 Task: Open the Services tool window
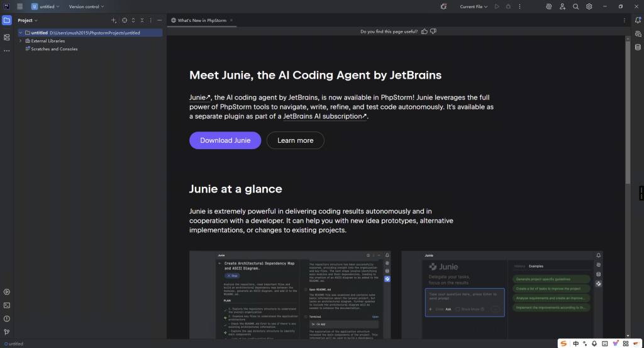point(6,292)
